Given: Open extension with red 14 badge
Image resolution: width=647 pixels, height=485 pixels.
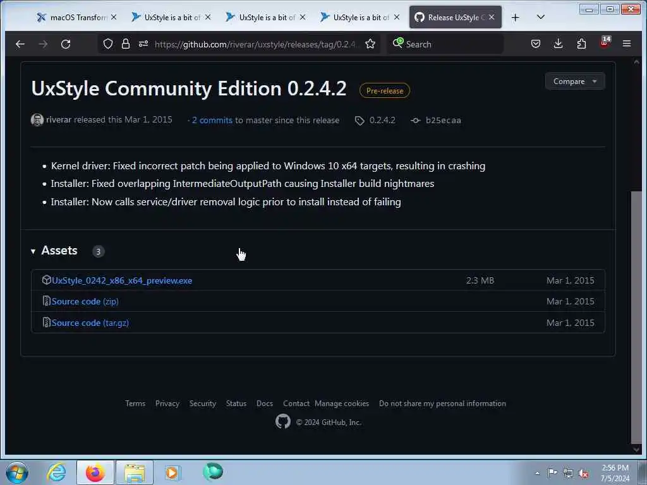Looking at the screenshot, I should 605,42.
